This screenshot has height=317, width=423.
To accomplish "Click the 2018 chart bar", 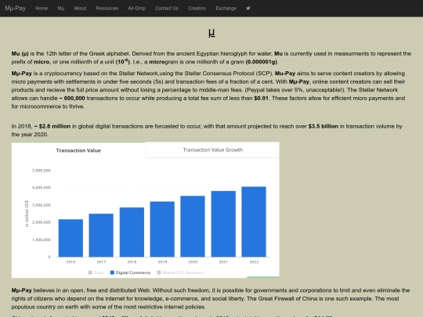I will click(x=132, y=232).
